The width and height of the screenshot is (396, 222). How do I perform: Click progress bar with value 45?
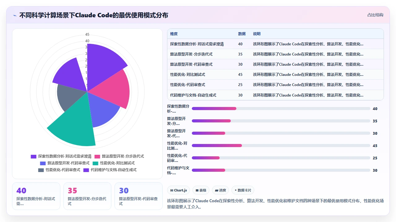(281, 146)
